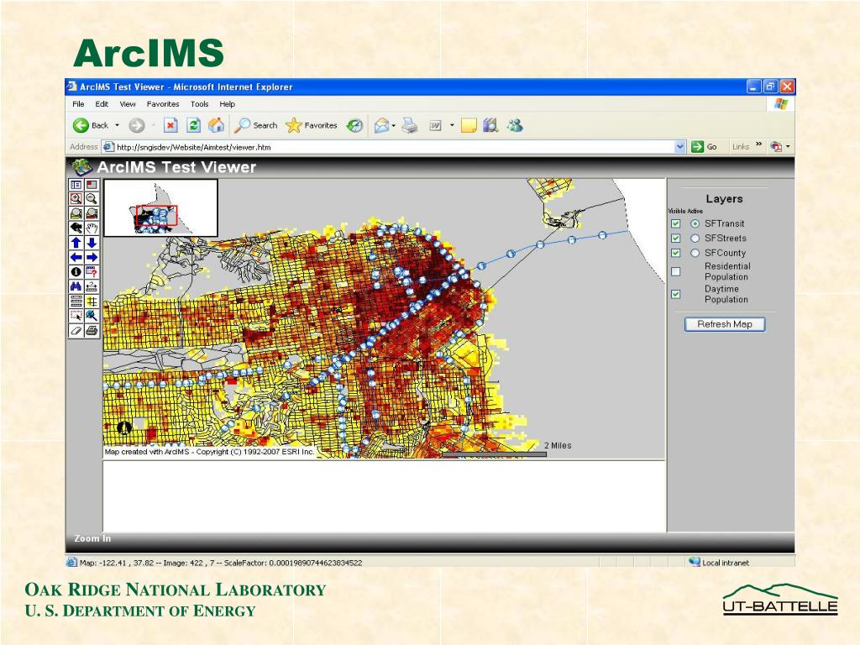Pan map east with right arrow

point(92,257)
